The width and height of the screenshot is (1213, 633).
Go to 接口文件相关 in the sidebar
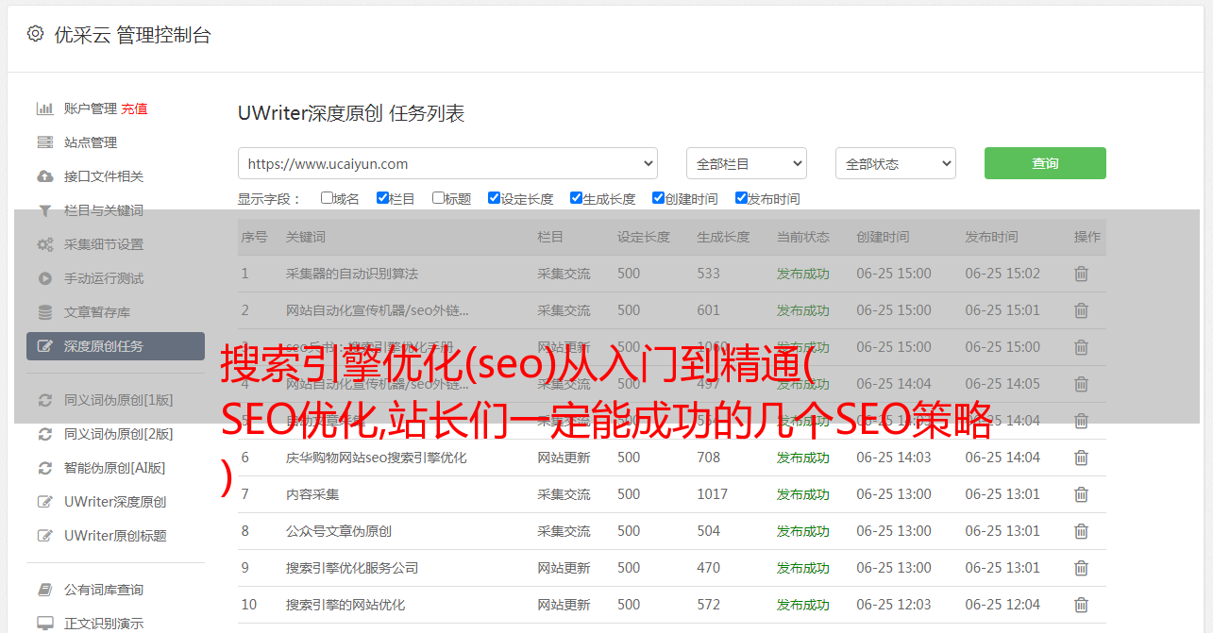click(104, 176)
